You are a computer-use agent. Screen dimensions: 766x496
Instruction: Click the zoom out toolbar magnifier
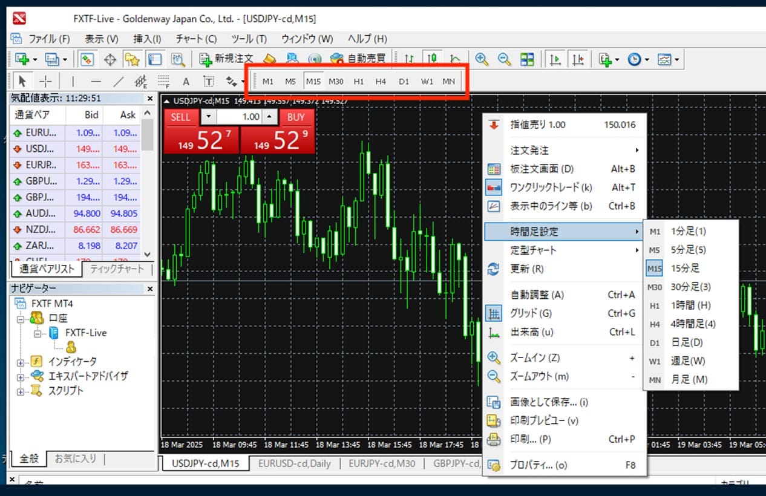point(504,59)
